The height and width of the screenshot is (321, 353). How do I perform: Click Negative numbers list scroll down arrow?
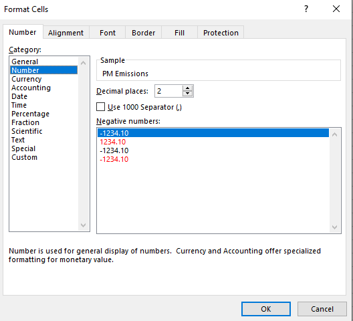click(334, 227)
